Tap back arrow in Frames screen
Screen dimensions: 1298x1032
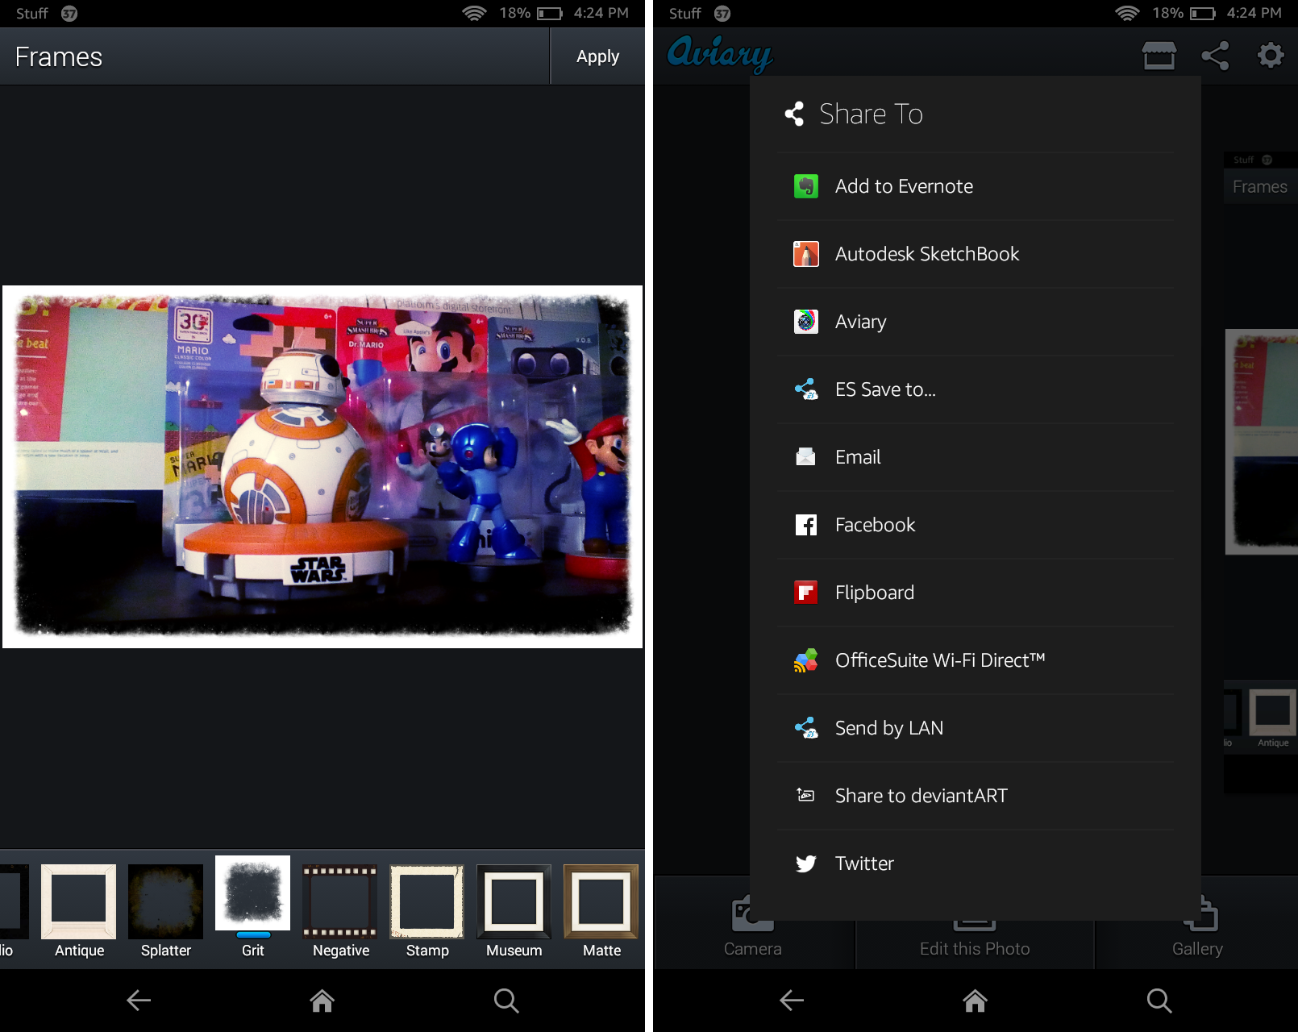[x=139, y=1001]
